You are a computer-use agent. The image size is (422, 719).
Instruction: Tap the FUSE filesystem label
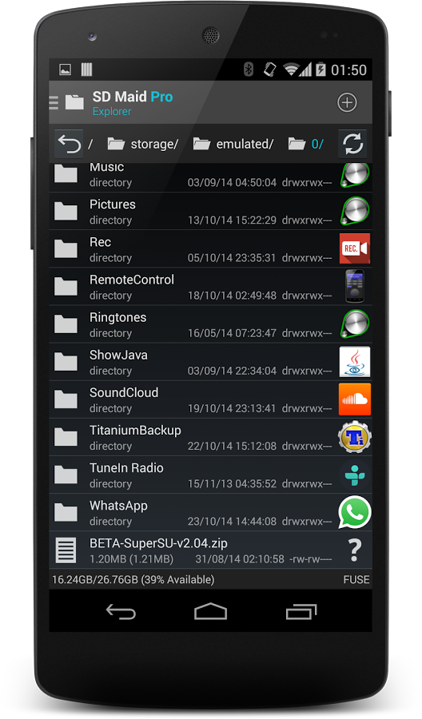click(x=356, y=579)
